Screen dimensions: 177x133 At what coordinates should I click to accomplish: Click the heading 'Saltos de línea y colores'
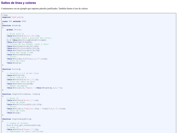pos(18,3)
